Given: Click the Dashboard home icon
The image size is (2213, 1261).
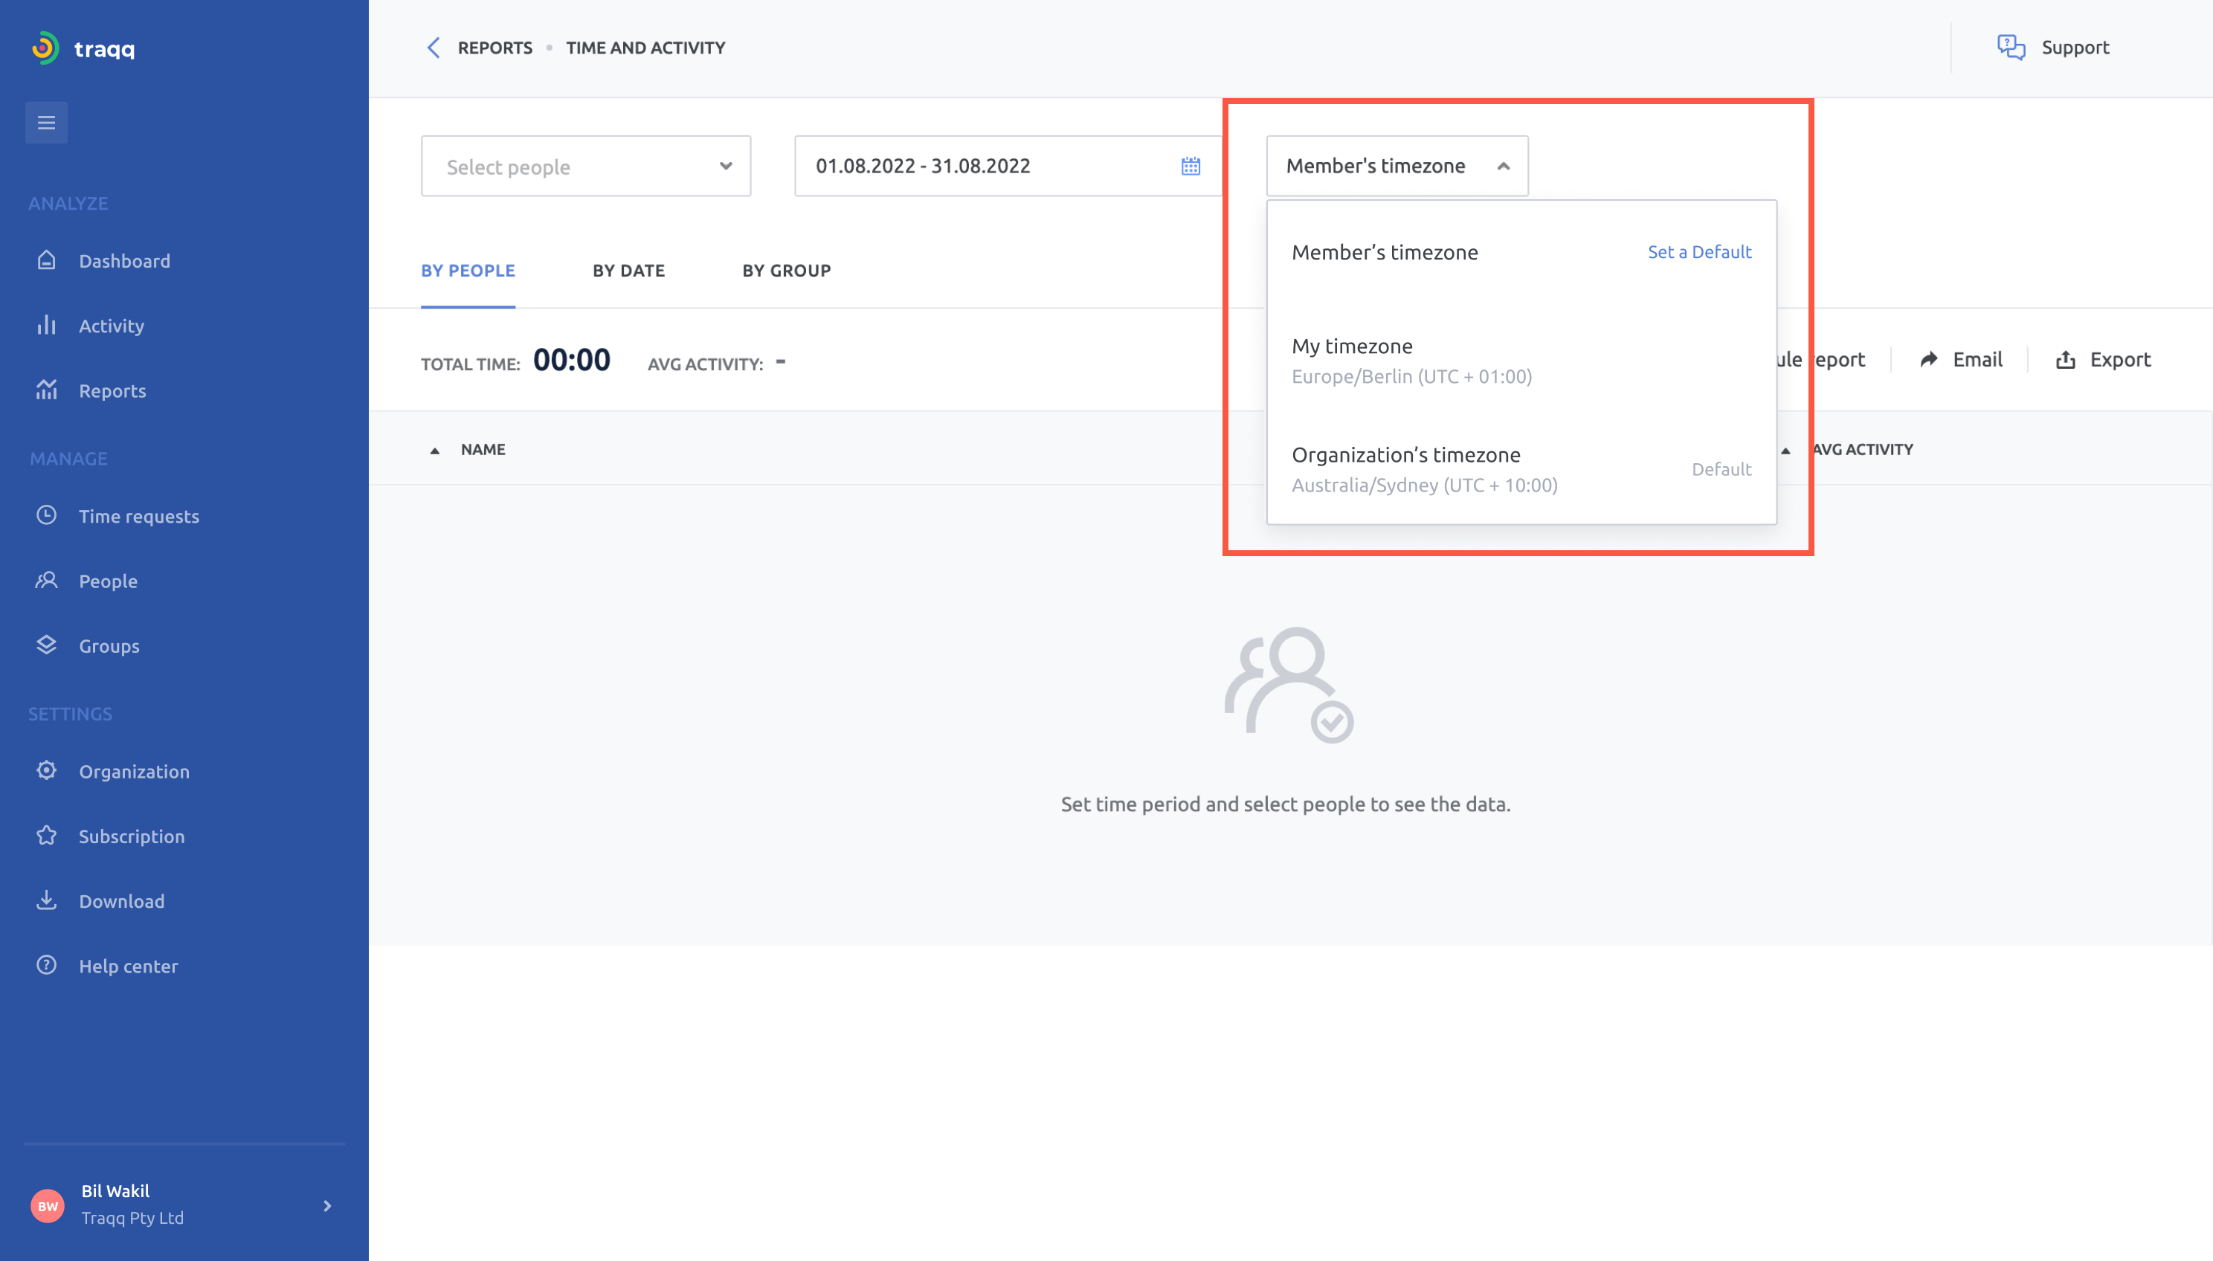Looking at the screenshot, I should (x=47, y=259).
